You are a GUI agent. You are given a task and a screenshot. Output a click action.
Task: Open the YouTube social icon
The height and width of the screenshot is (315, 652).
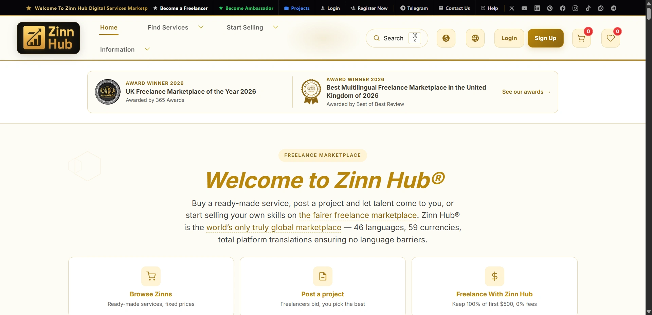524,8
